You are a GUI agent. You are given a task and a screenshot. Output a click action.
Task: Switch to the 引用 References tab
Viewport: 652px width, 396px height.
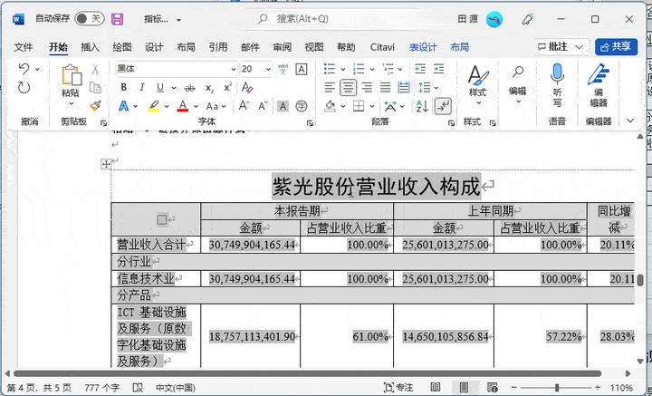click(x=218, y=47)
